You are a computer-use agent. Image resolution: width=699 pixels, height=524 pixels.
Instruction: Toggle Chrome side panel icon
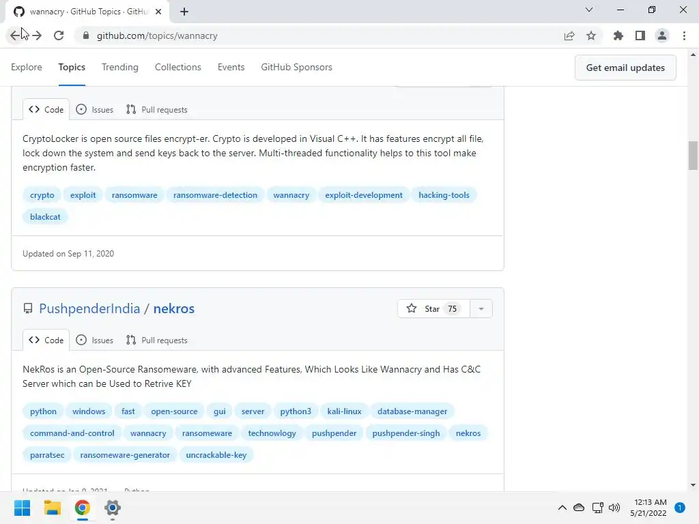click(x=640, y=35)
